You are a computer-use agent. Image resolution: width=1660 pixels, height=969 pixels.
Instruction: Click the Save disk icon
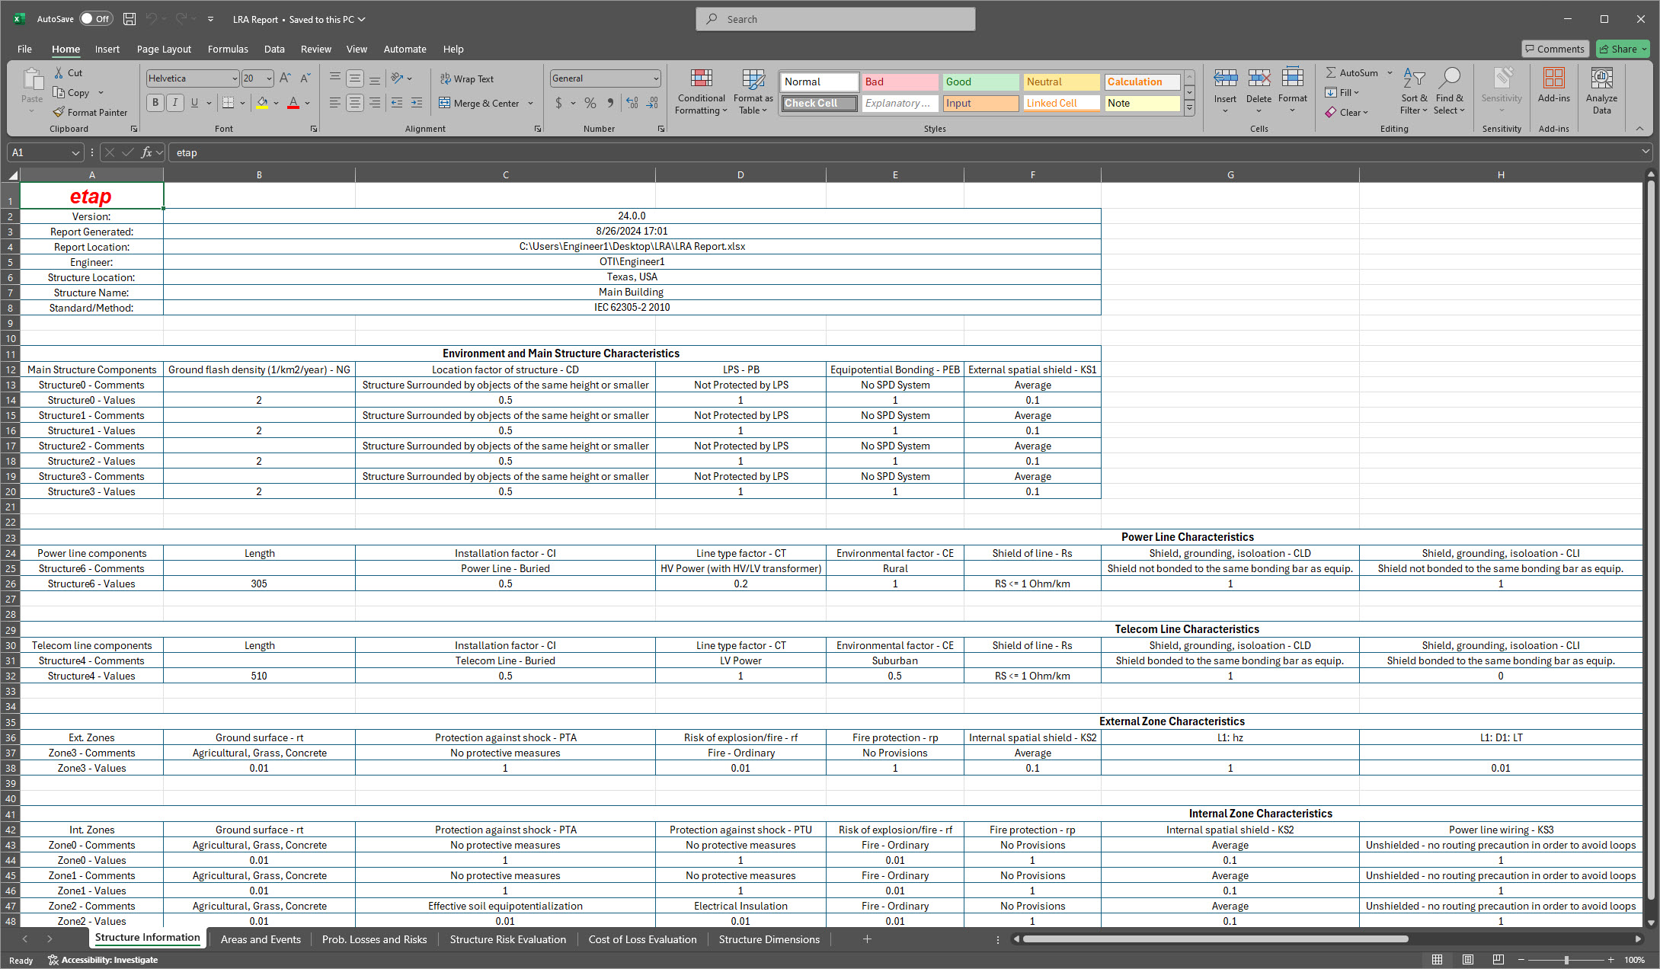click(130, 19)
